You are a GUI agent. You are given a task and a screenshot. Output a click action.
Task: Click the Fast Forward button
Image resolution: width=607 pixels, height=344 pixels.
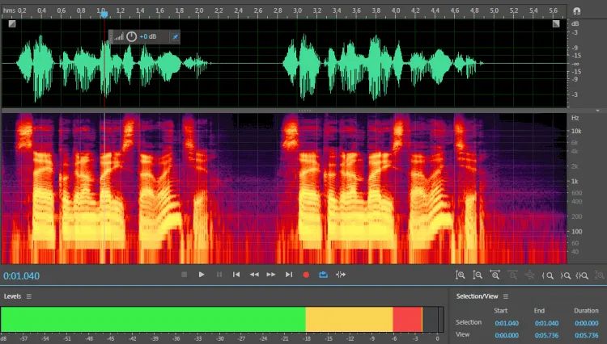coord(271,275)
